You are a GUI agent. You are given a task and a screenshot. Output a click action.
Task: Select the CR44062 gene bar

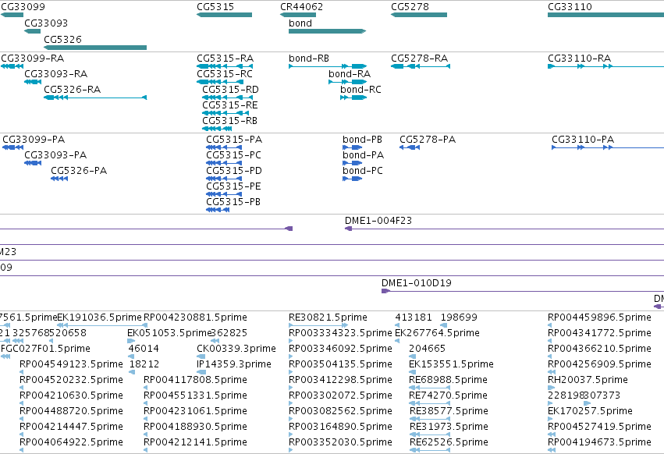[x=298, y=15]
